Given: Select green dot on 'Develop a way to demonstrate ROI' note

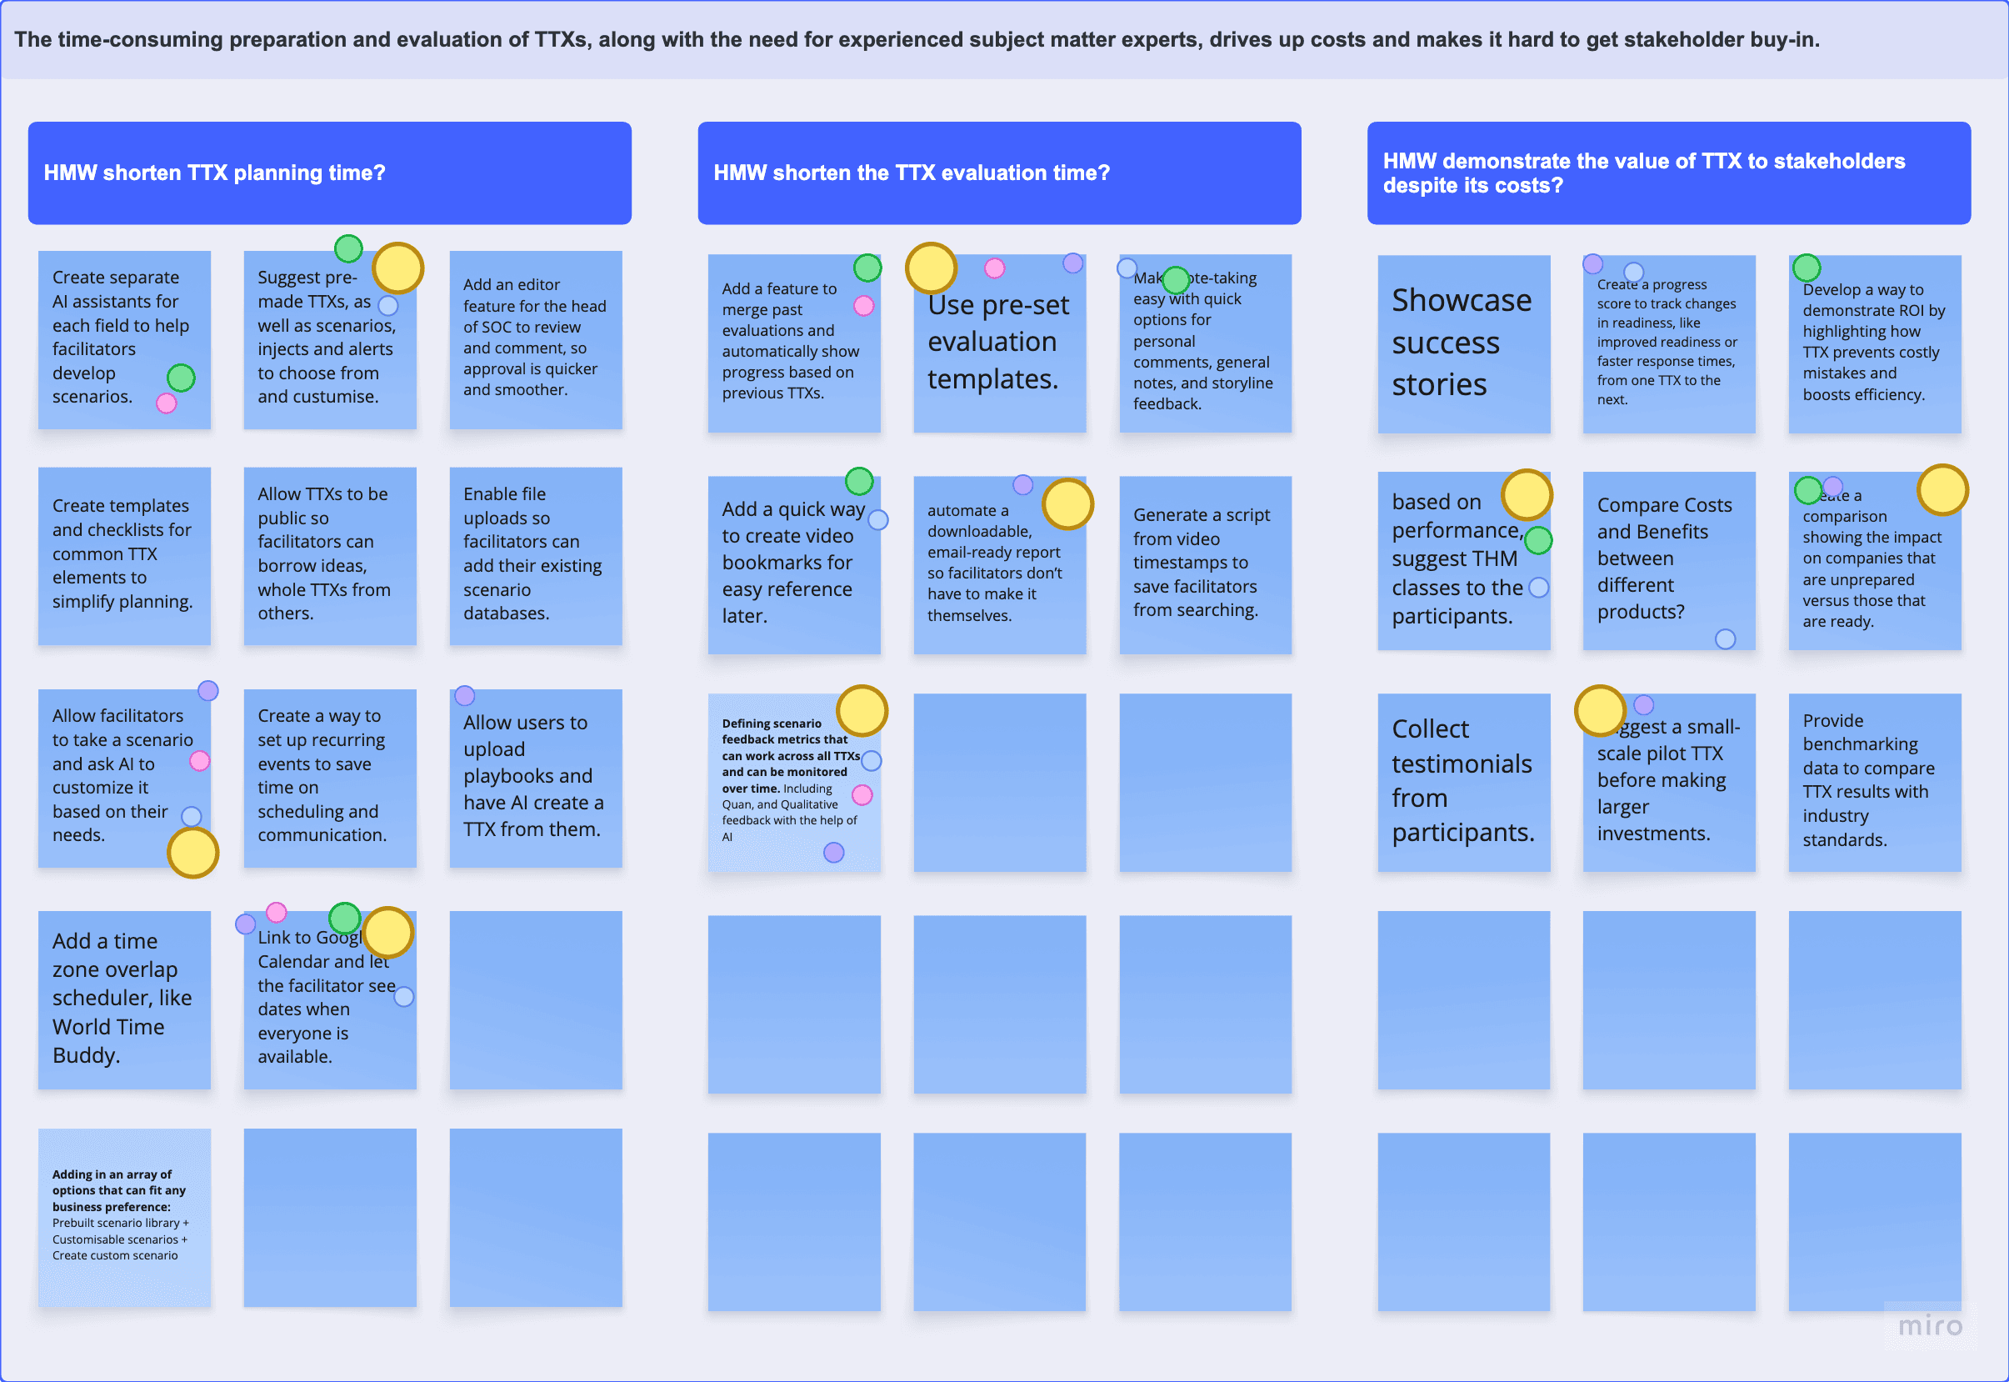Looking at the screenshot, I should pos(1807,268).
